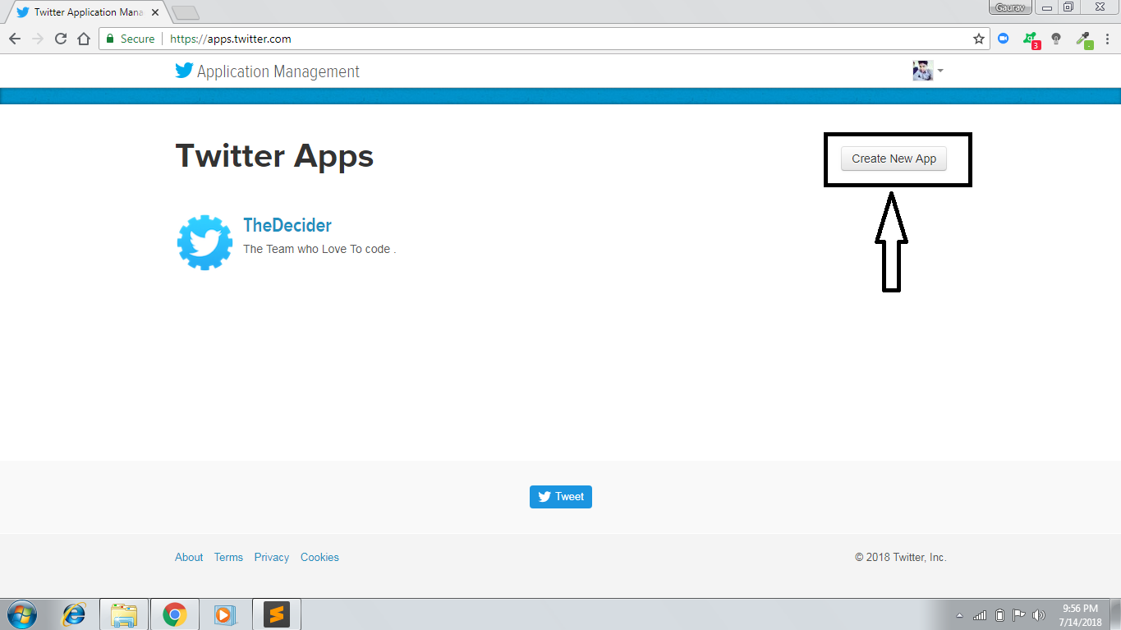This screenshot has width=1121, height=630.
Task: Open the profile avatar dropdown
Action: tap(928, 71)
